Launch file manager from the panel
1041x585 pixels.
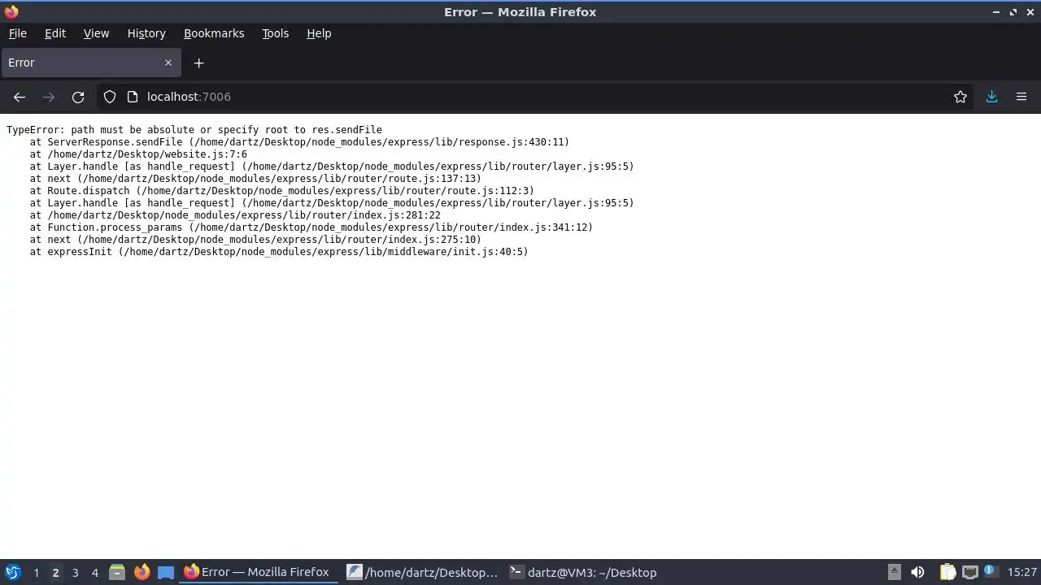tap(117, 572)
